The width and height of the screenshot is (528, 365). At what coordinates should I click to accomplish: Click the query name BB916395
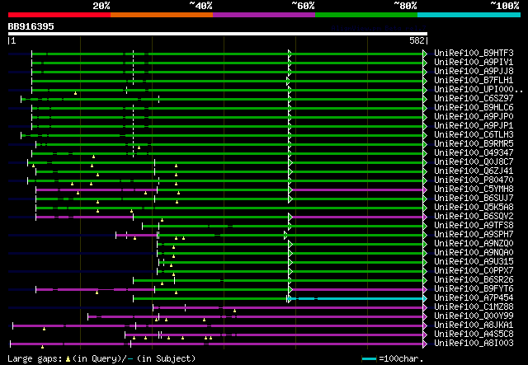(31, 26)
